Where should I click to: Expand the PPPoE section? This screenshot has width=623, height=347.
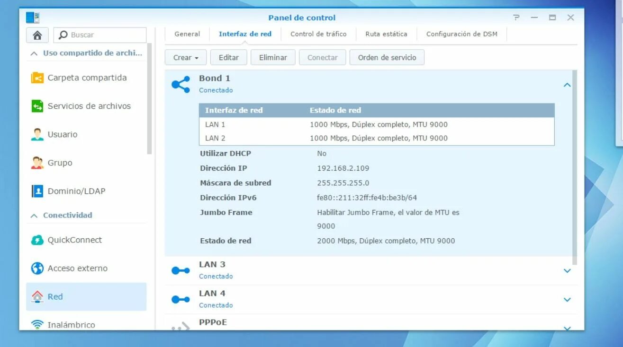[567, 328]
